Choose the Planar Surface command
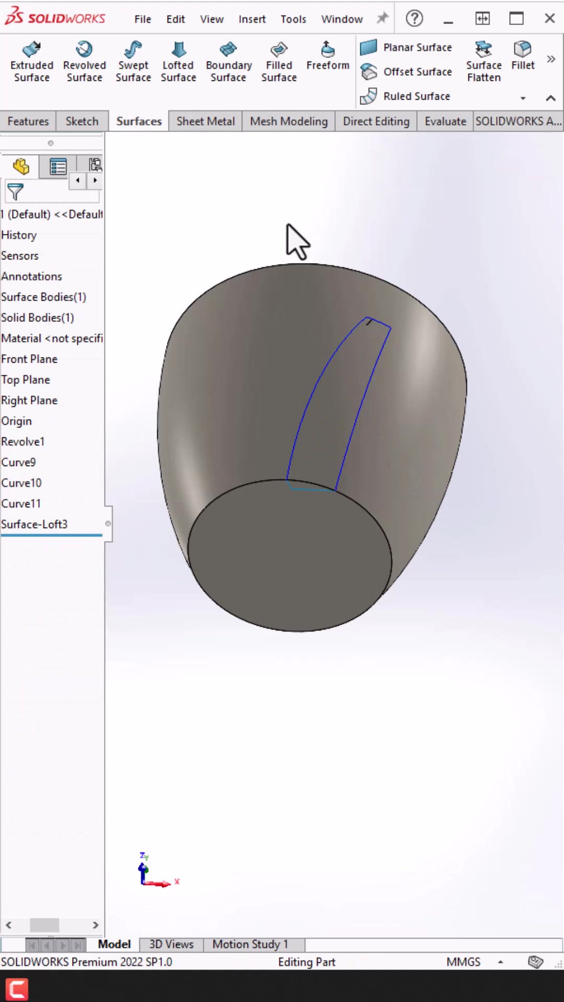564x1002 pixels. 406,47
